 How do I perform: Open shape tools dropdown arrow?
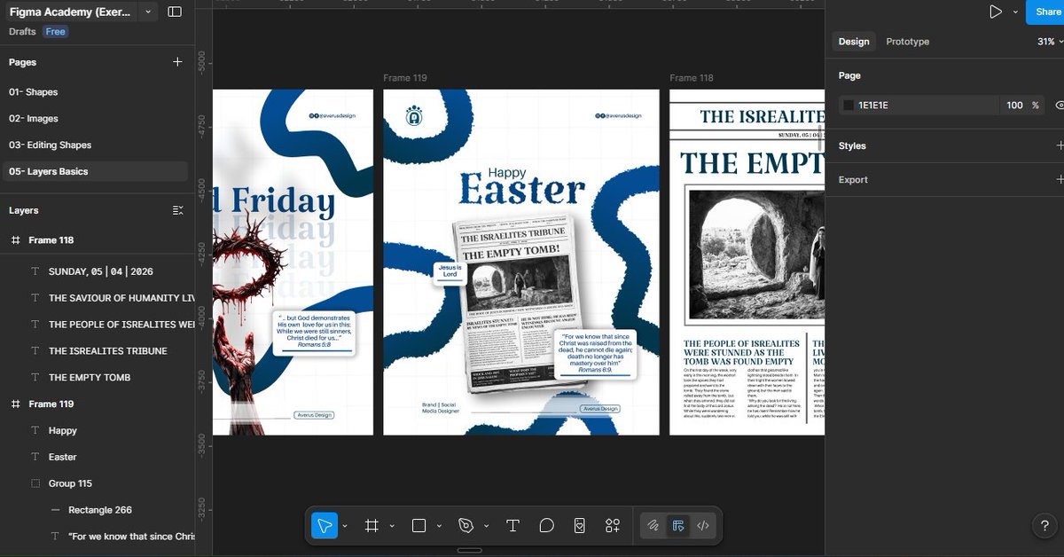click(x=439, y=526)
